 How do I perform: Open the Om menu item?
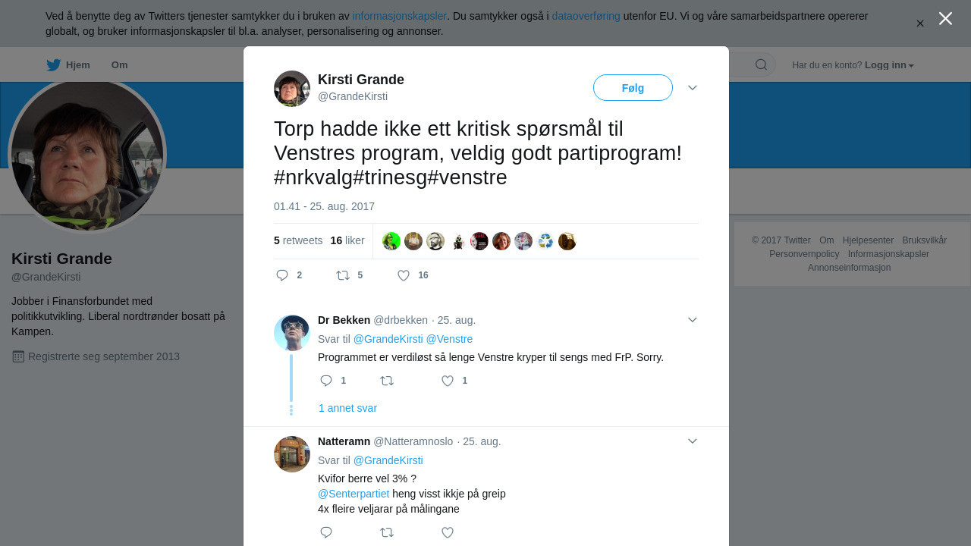[119, 65]
